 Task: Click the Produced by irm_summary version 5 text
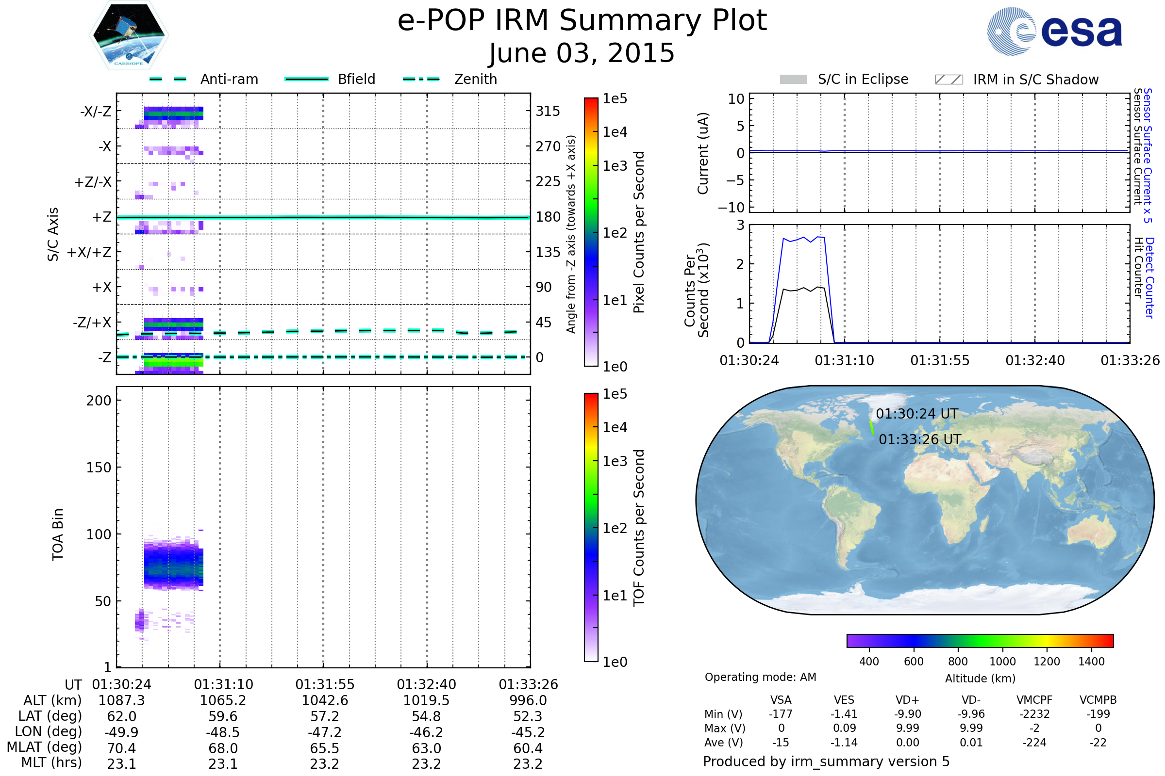[x=826, y=761]
